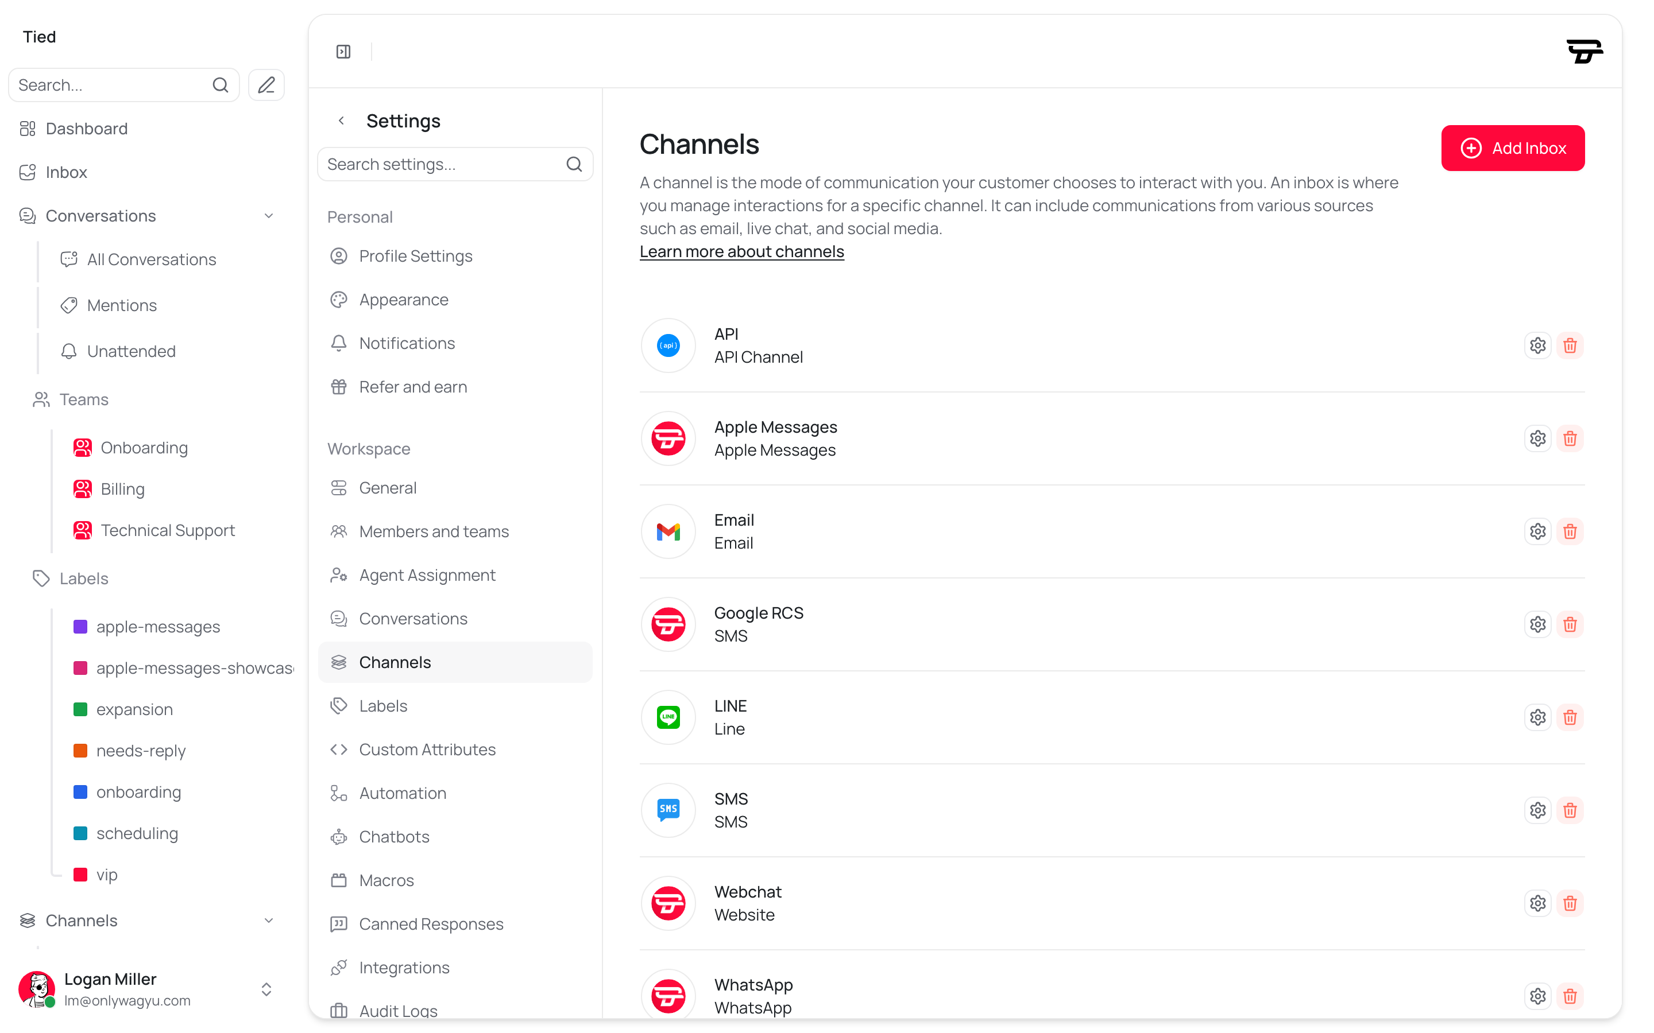The image size is (1654, 1033).
Task: Go to Members and teams settings
Action: pos(454,531)
